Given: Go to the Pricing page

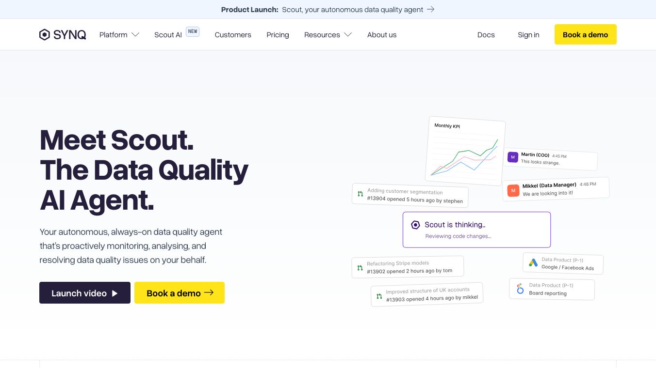Looking at the screenshot, I should coord(278,35).
